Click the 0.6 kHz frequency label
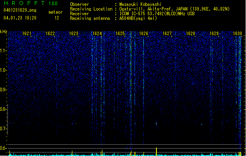The width and height of the screenshot is (246, 156). pyautogui.click(x=3, y=148)
